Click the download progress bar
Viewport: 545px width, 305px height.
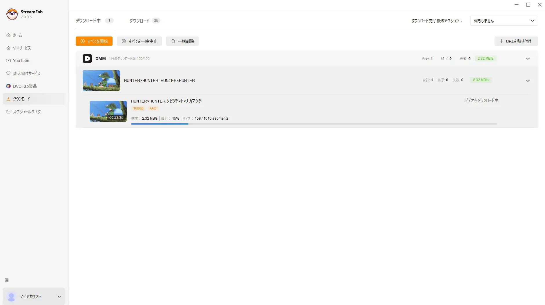click(314, 124)
